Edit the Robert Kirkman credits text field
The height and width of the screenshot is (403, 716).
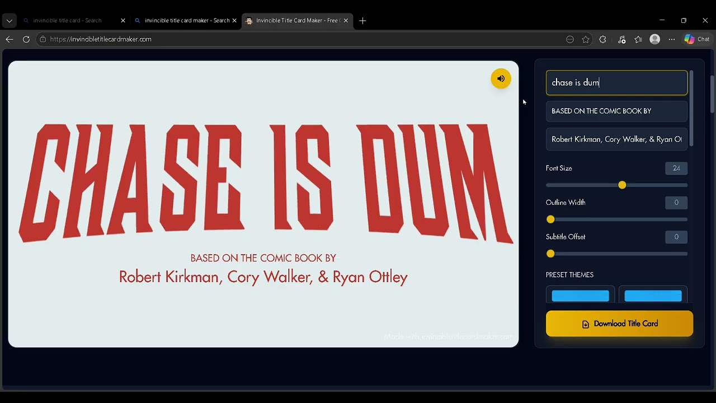tap(616, 139)
